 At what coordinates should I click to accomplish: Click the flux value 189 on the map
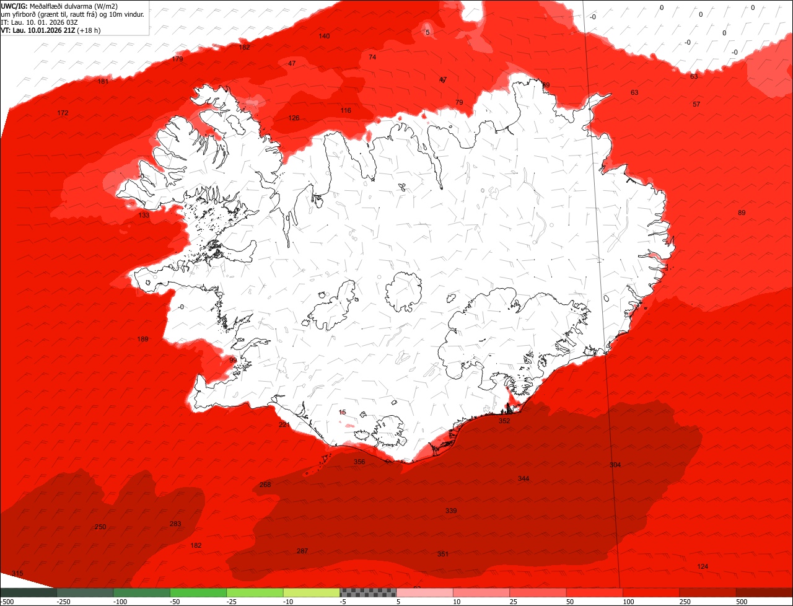(x=142, y=339)
